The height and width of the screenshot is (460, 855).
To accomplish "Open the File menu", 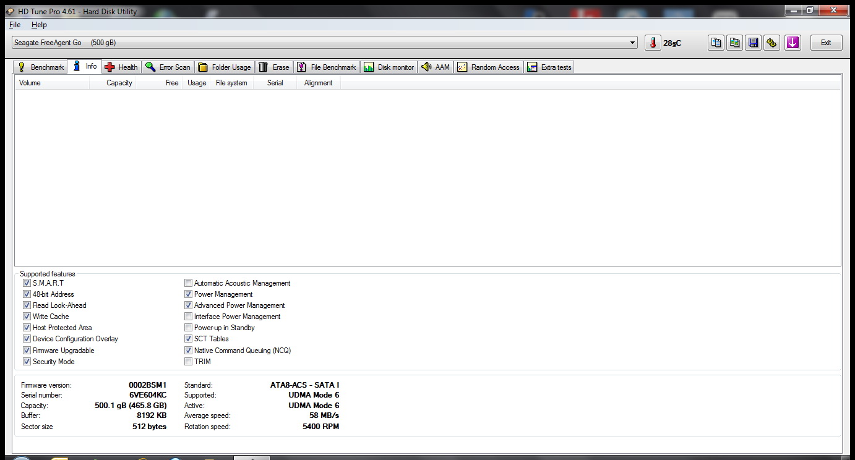I will (x=15, y=25).
